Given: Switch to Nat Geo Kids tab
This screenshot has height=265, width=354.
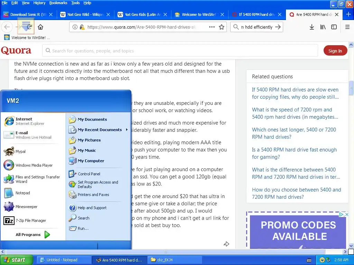Looking at the screenshot, I should click(142, 14).
